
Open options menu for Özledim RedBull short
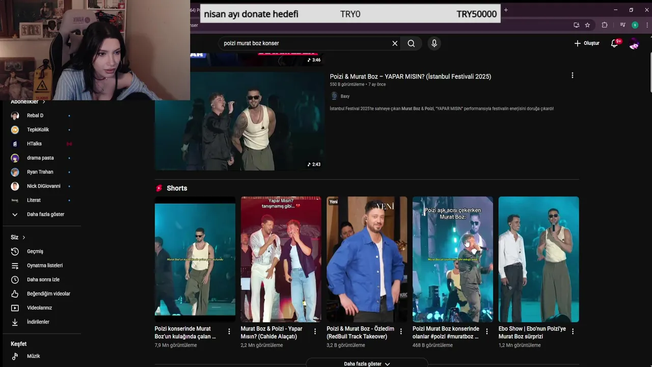coord(401,331)
